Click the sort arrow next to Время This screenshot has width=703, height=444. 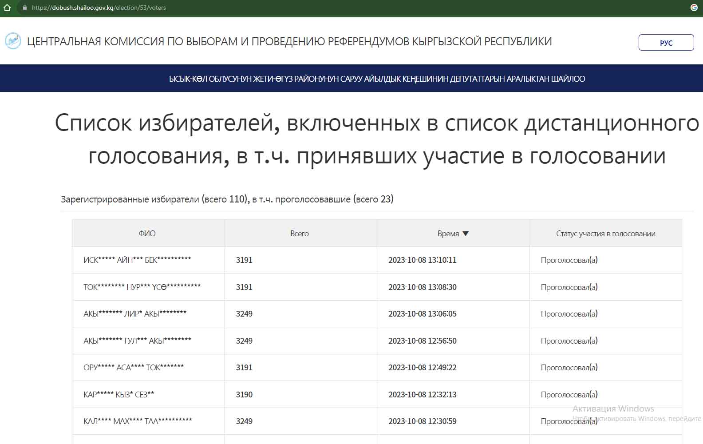click(x=466, y=234)
